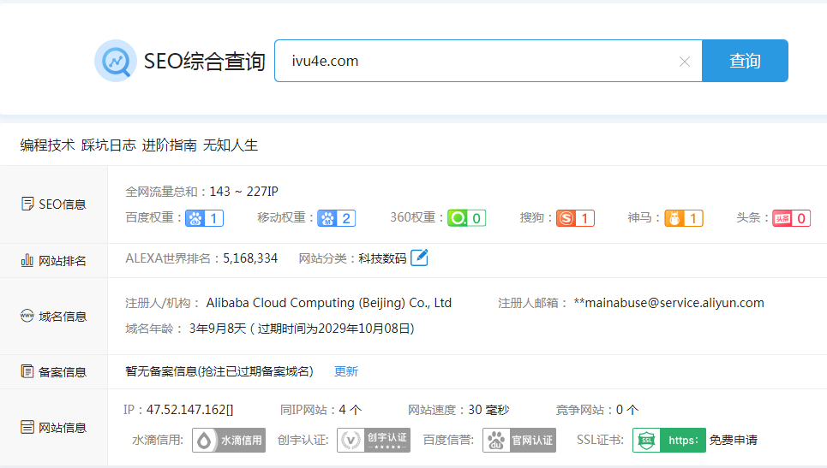Click the SEO综合查询 magnifier logo icon

[115, 61]
